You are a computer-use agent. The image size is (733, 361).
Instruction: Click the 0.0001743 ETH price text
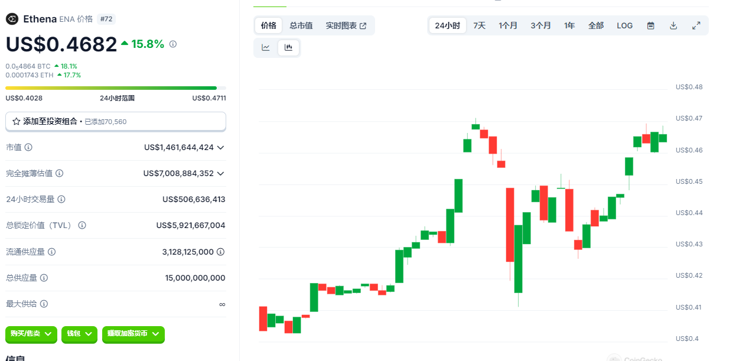click(x=30, y=75)
